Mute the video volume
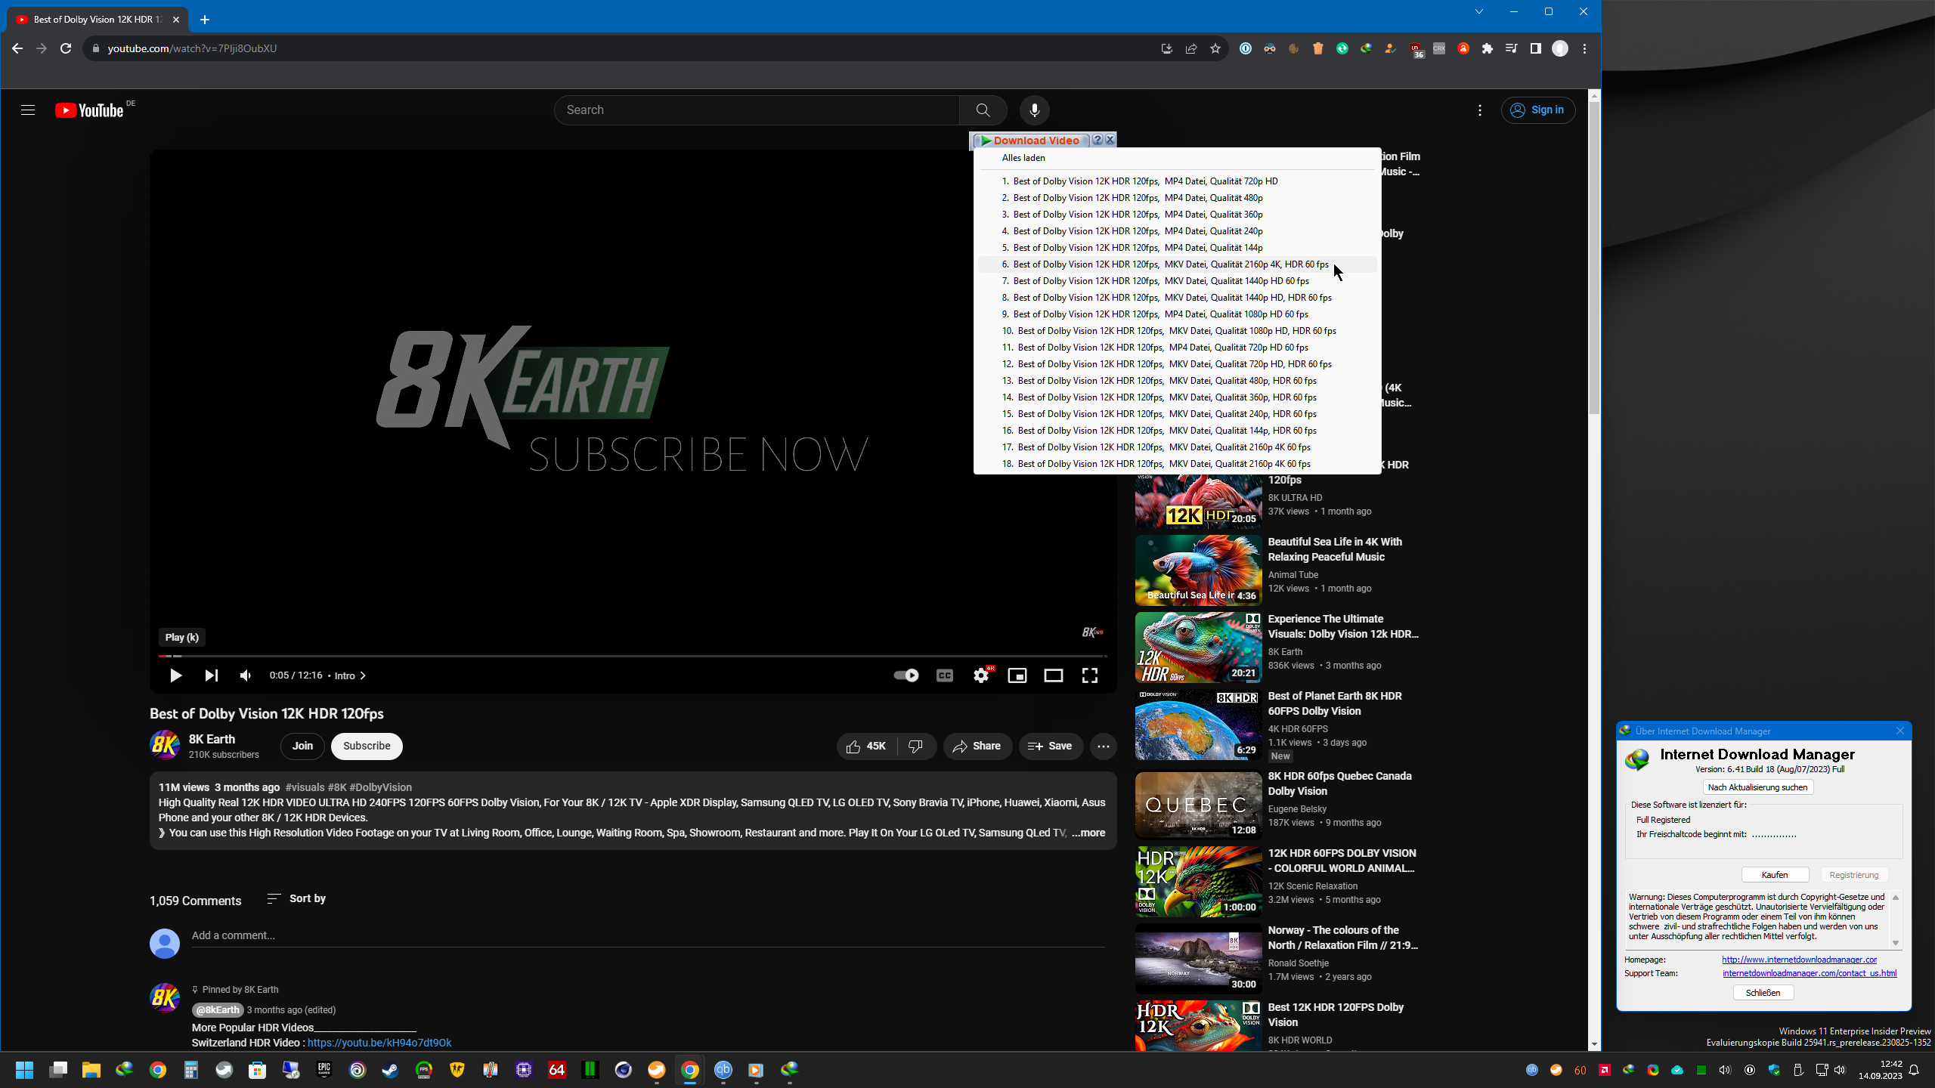This screenshot has height=1088, width=1935. tap(246, 675)
